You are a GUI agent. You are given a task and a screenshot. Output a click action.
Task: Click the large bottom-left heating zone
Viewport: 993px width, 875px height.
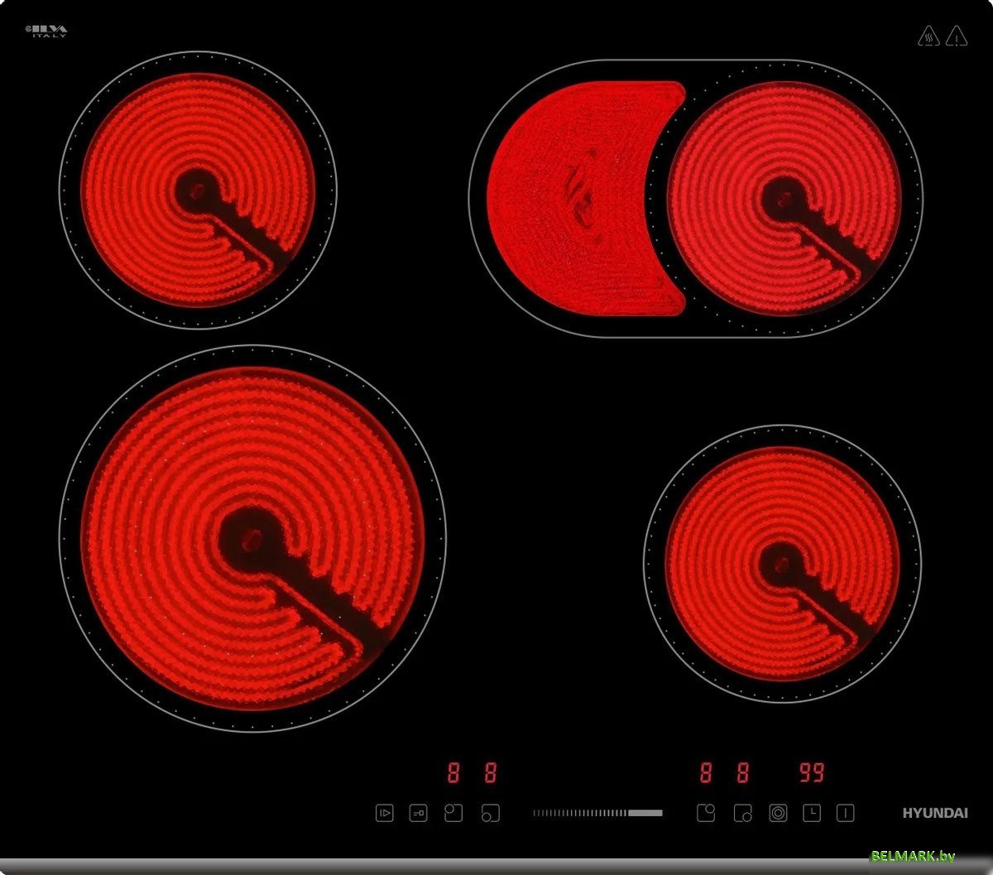pos(252,538)
